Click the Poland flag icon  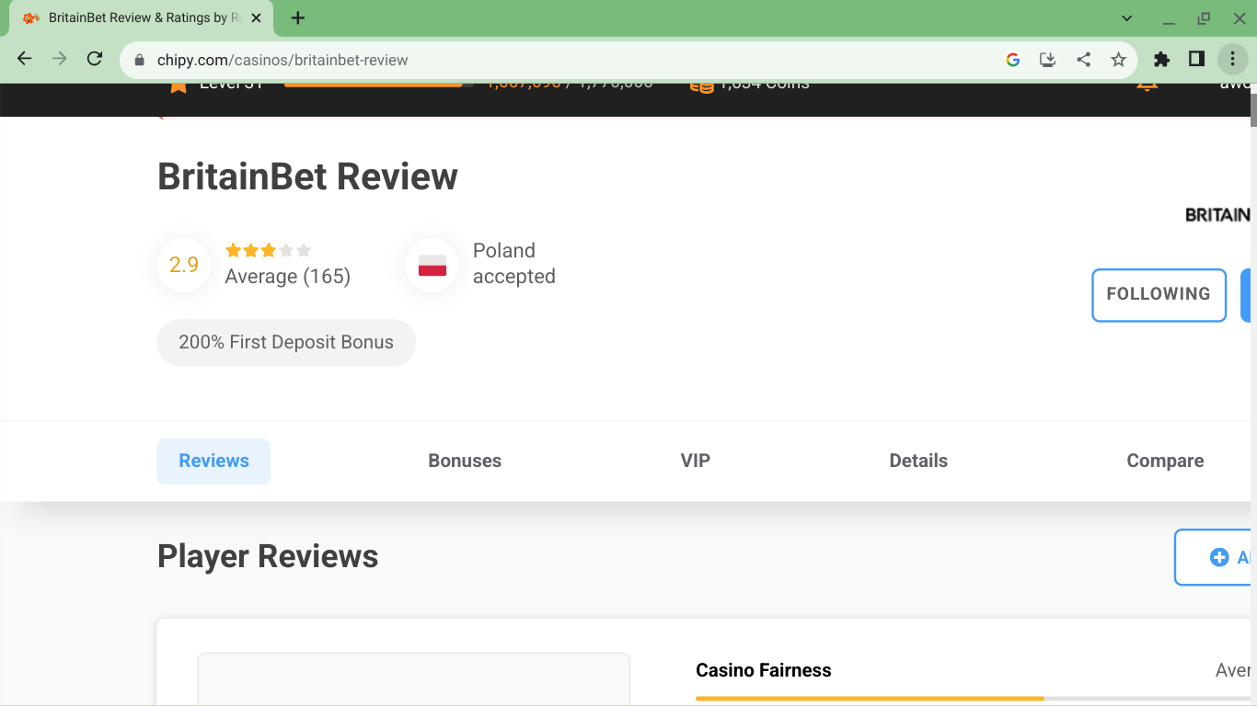click(x=432, y=265)
